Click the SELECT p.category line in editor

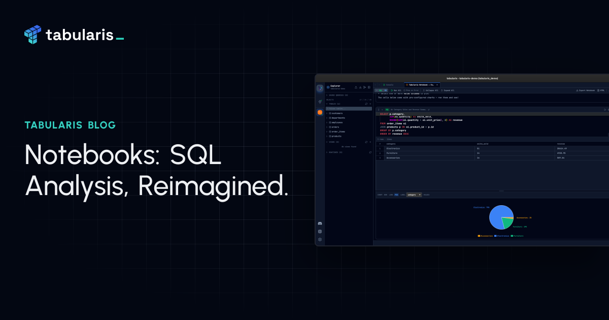click(x=392, y=114)
